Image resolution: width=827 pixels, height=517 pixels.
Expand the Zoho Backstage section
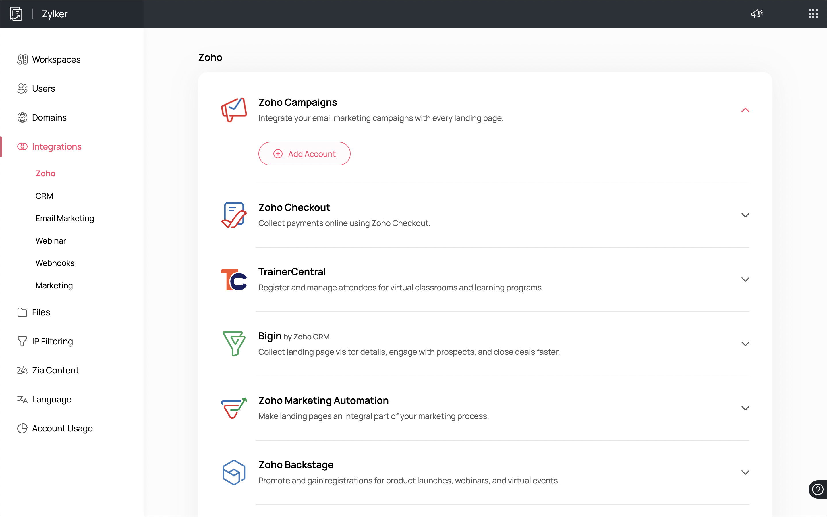tap(745, 472)
